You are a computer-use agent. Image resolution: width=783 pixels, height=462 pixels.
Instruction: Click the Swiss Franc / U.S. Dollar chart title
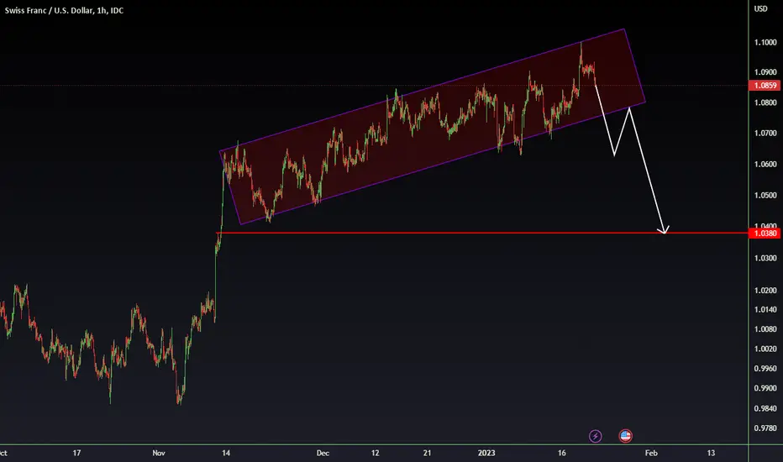[64, 10]
